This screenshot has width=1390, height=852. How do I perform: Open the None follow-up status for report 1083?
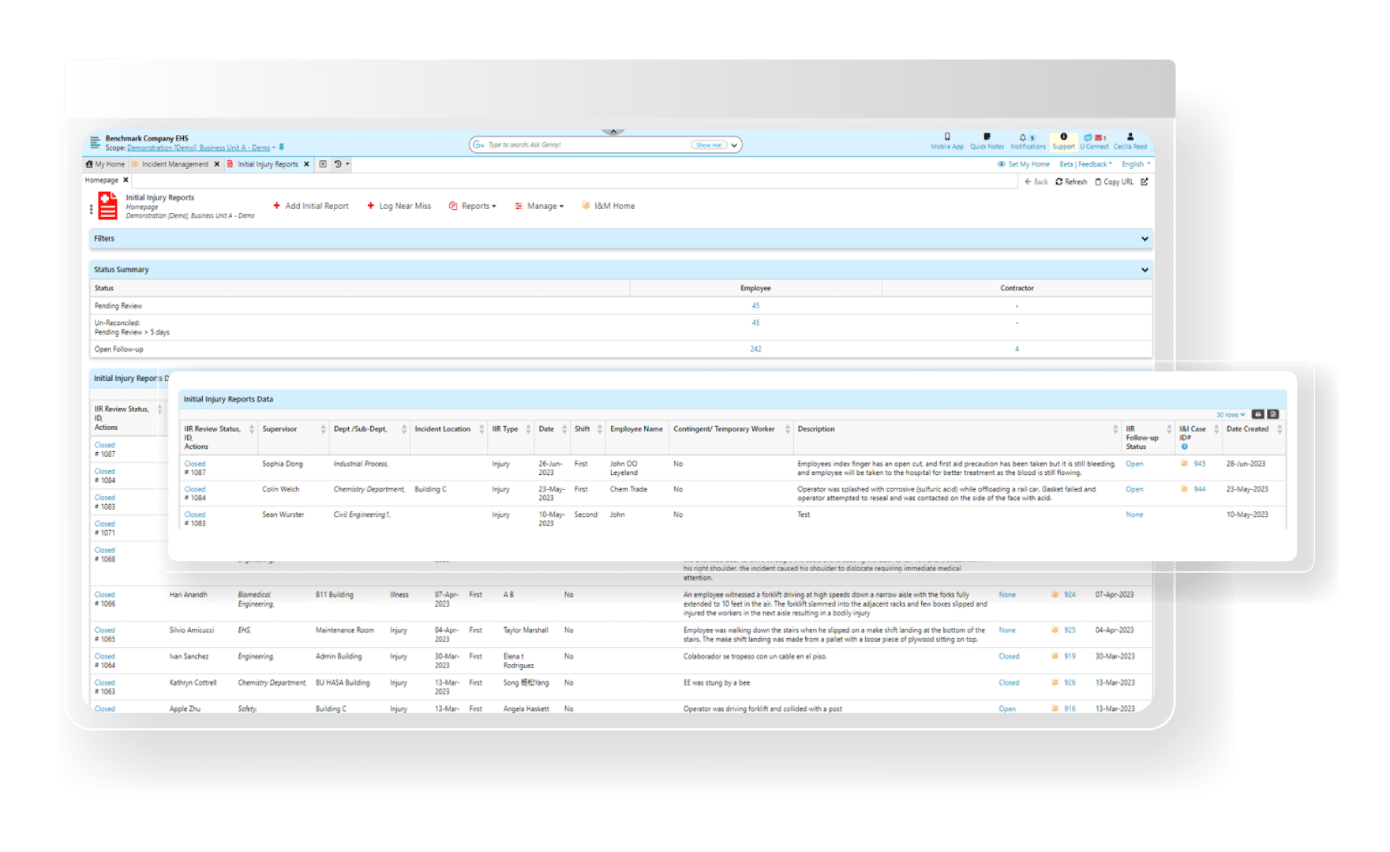tap(1134, 514)
